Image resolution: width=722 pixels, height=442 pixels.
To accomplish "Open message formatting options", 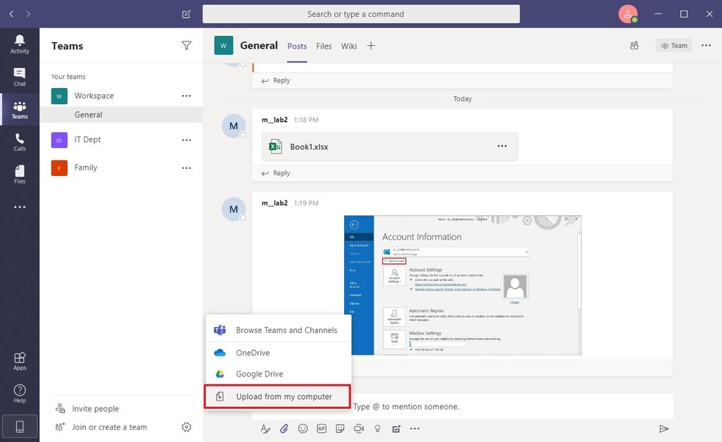I will (264, 429).
